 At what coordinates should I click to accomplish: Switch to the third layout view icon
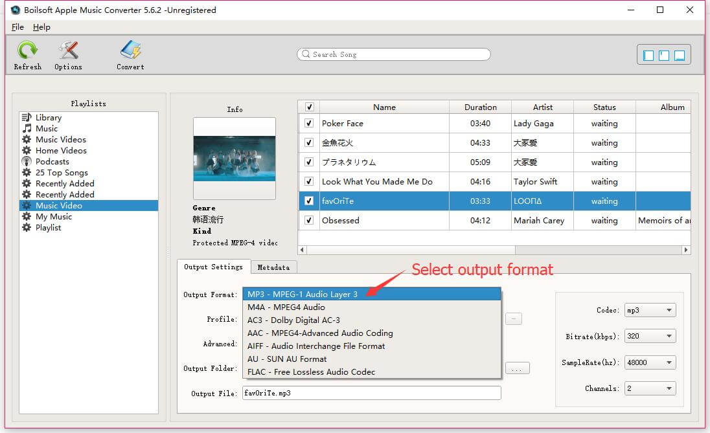[x=679, y=55]
